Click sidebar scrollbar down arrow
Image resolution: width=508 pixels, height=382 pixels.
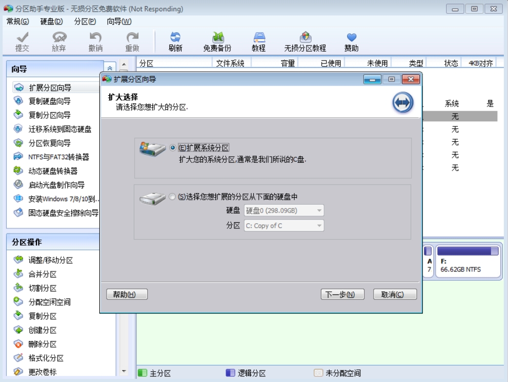(x=124, y=371)
